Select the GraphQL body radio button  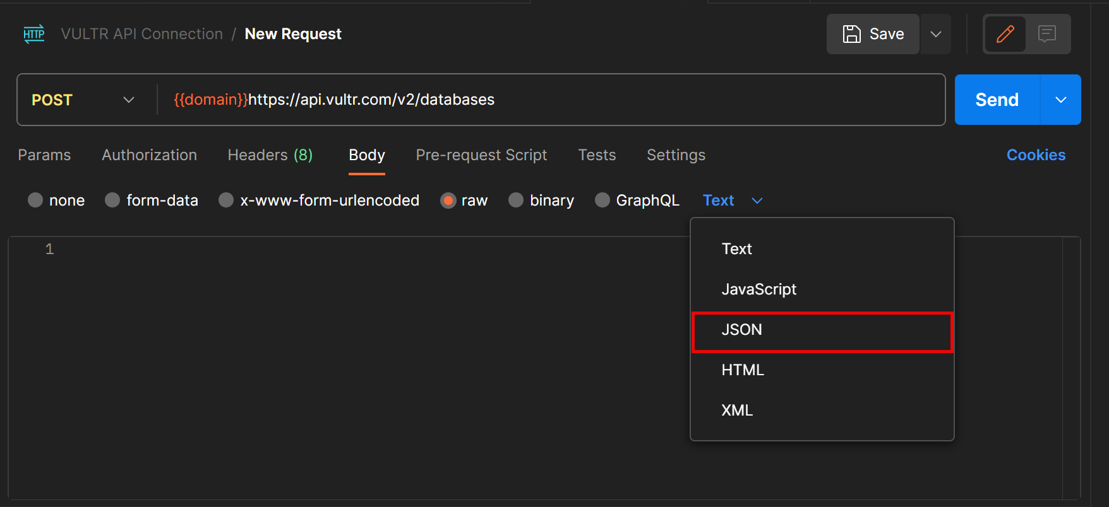coord(602,200)
